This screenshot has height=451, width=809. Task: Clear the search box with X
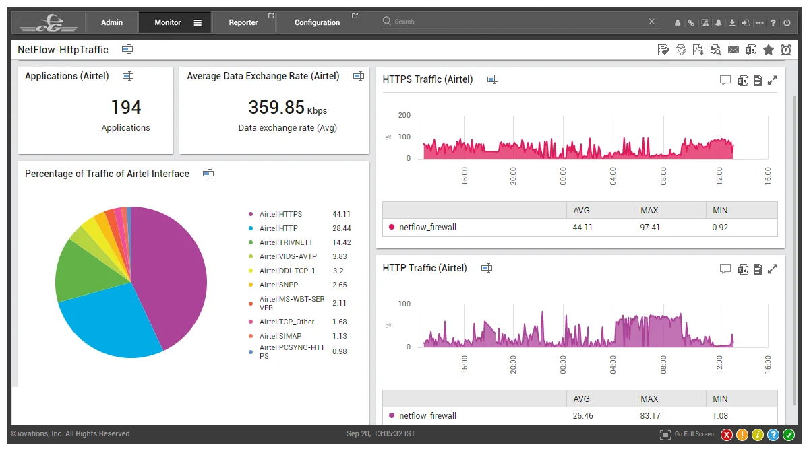(x=652, y=22)
